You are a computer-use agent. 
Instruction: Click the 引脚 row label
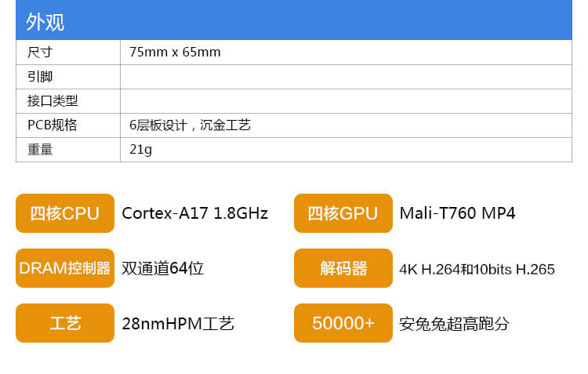click(x=39, y=77)
